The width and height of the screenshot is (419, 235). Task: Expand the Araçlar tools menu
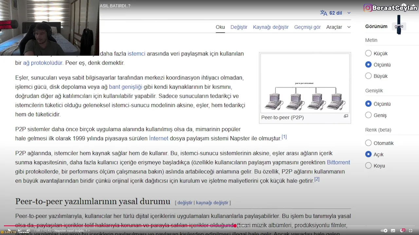coord(338,27)
